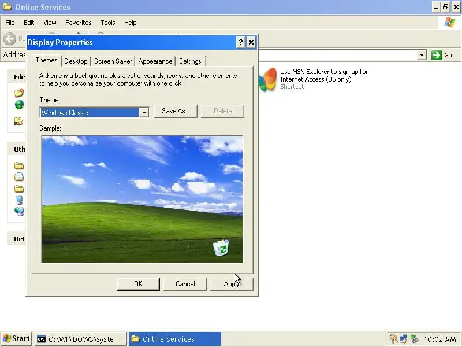Switch to the Desktop tab
Screen dimensions: 462x347
tap(76, 61)
